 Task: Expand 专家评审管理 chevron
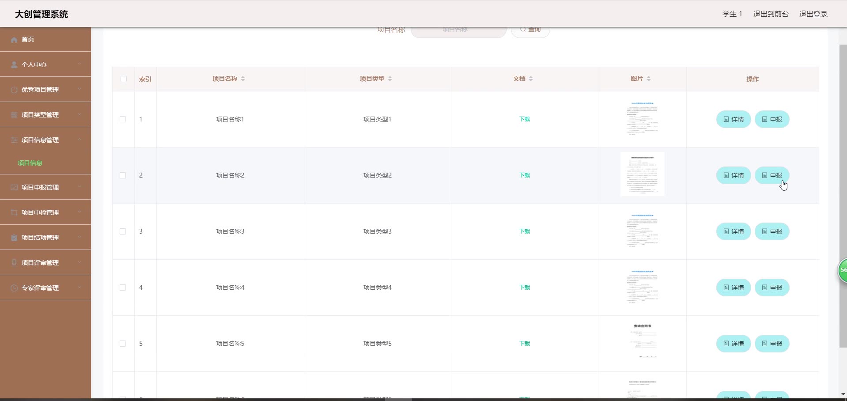(79, 288)
